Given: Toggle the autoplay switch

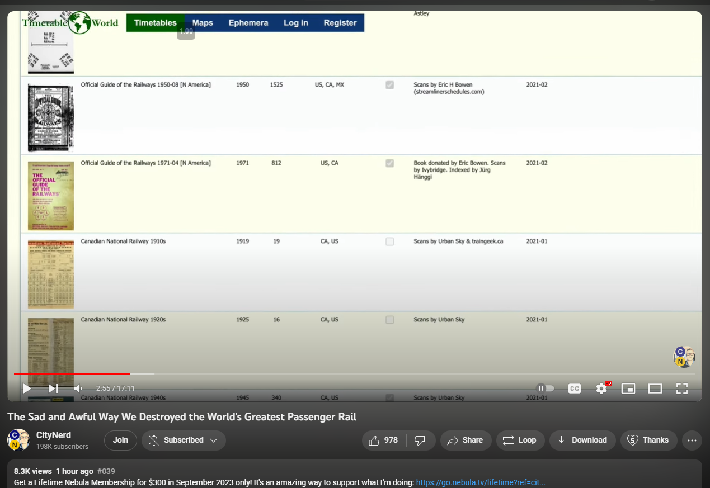Looking at the screenshot, I should coord(546,388).
